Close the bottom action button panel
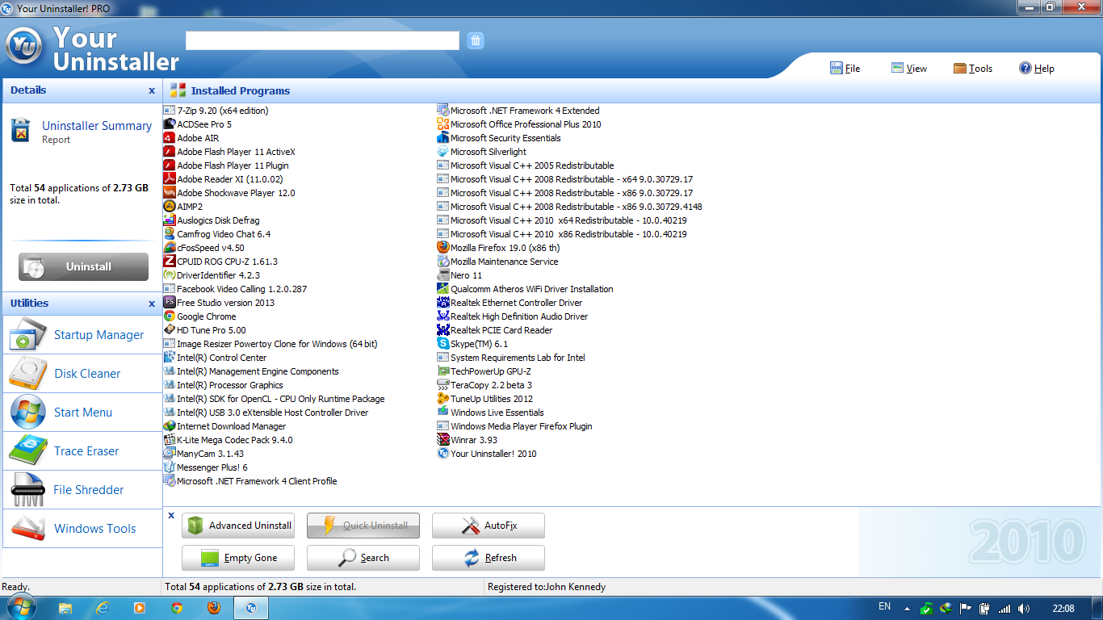This screenshot has height=620, width=1103. 171,515
